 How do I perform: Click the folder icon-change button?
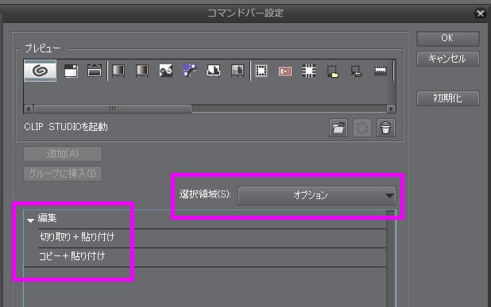point(338,128)
